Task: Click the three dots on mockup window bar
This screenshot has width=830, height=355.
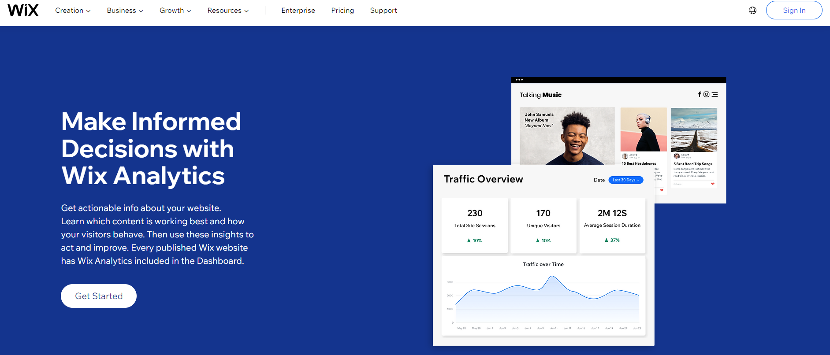Action: [519, 80]
